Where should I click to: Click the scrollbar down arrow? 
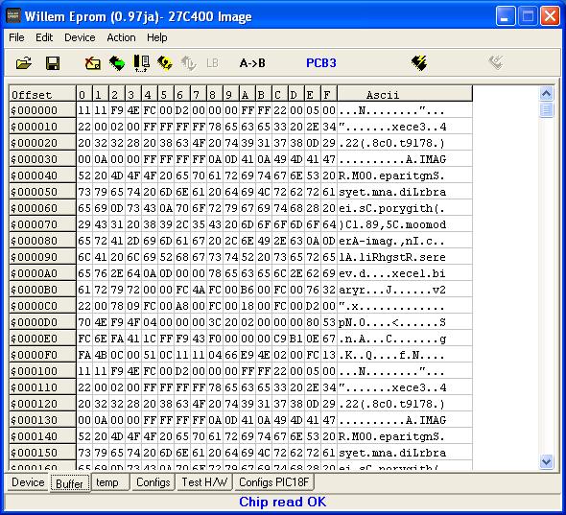tap(546, 461)
